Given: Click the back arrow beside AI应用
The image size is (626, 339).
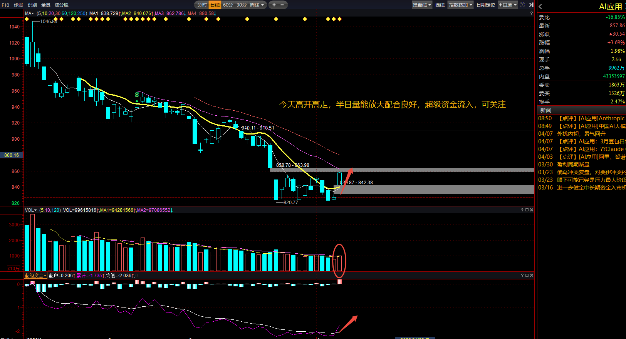Looking at the screenshot, I should (x=540, y=7).
